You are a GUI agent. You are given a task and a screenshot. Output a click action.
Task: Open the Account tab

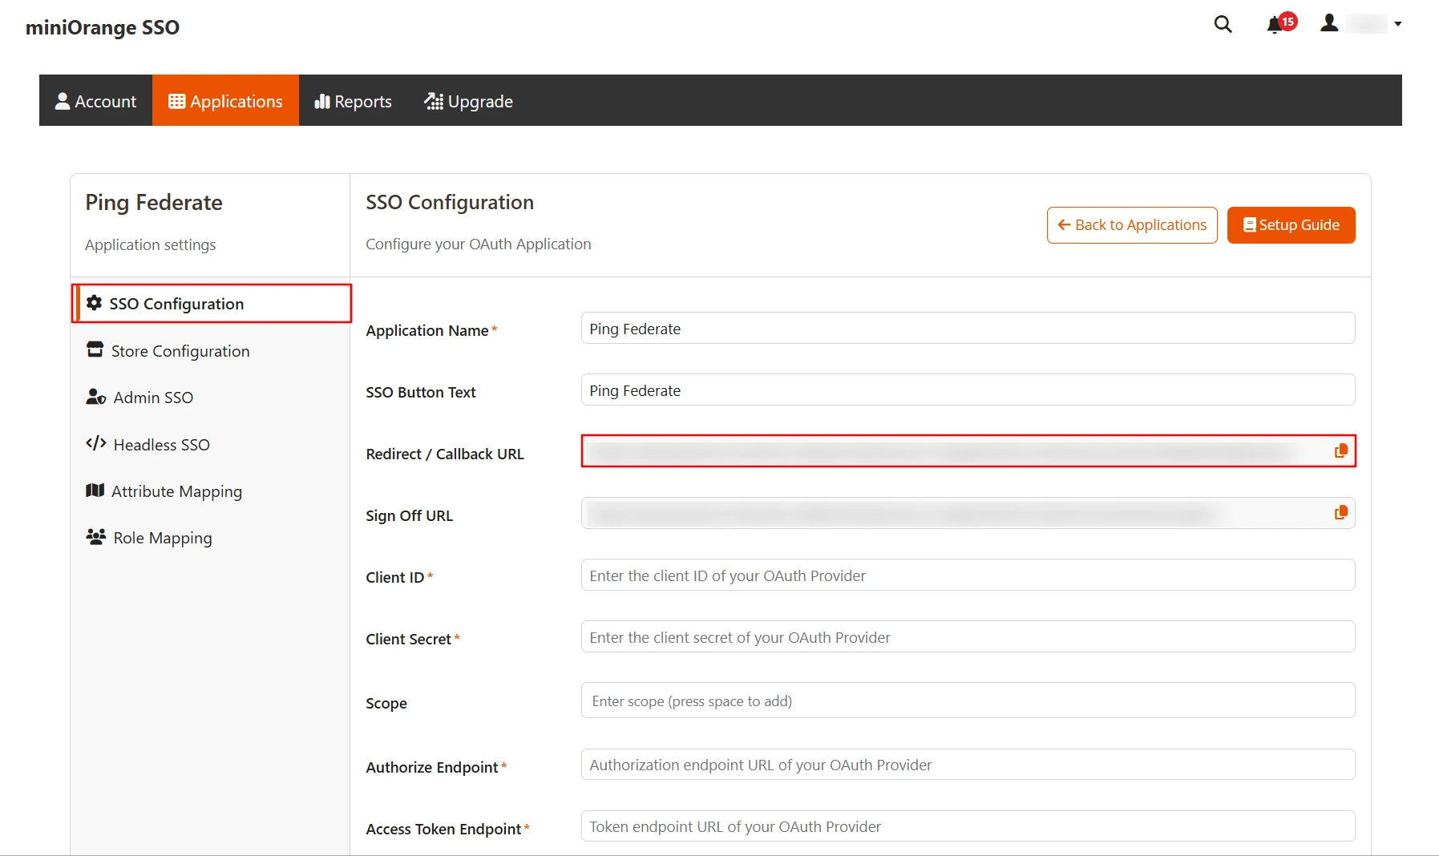click(x=95, y=101)
